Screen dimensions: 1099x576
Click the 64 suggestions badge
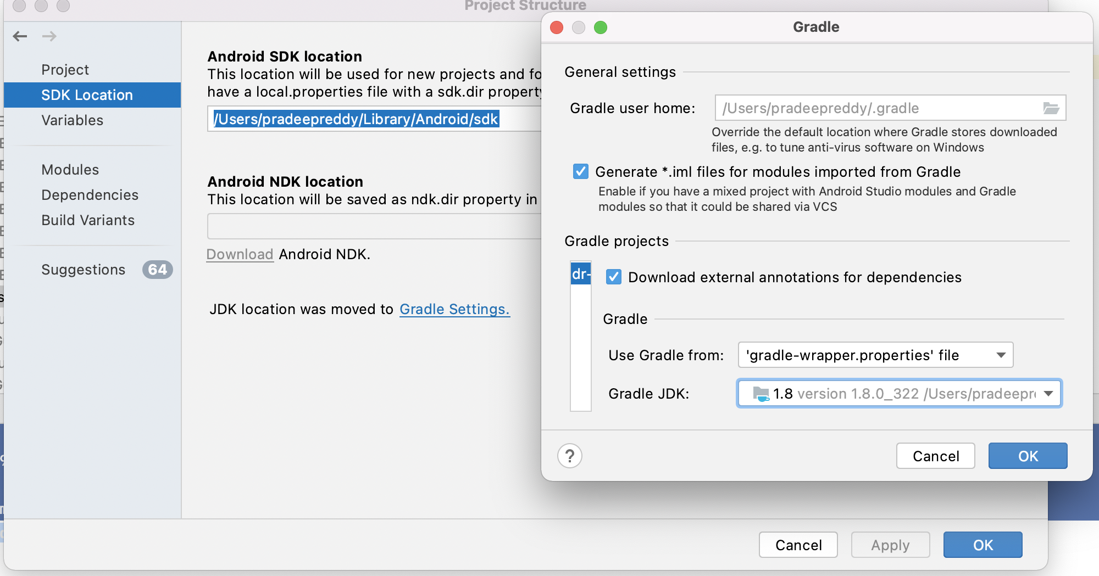[x=158, y=270]
